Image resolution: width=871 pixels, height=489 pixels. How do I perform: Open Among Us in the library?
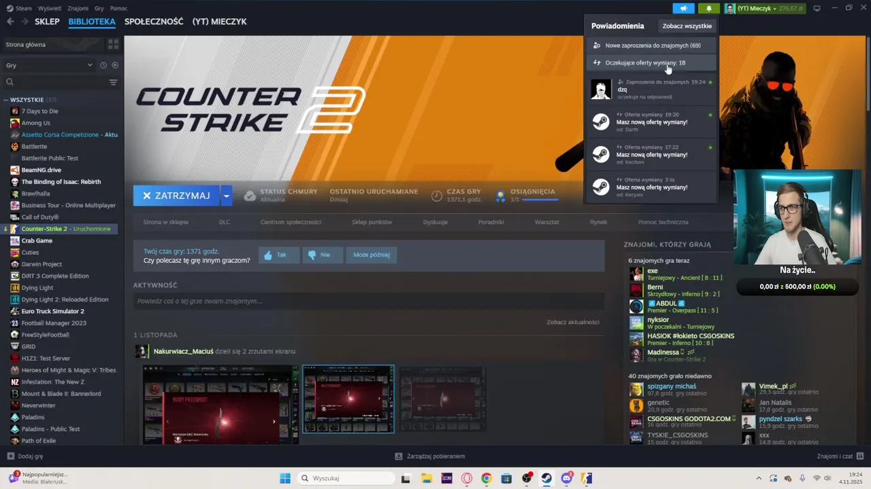coord(35,123)
